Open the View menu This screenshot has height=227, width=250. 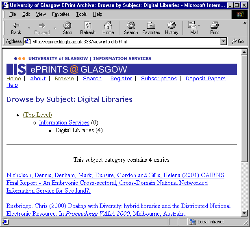(x=41, y=14)
